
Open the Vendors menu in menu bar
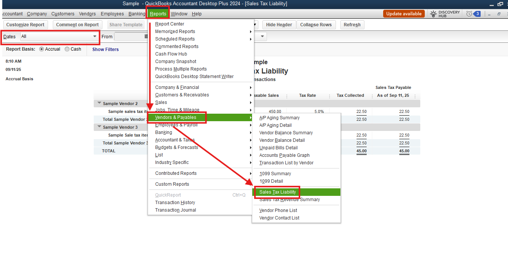87,14
